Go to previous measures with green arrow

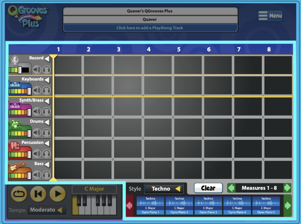231,188
